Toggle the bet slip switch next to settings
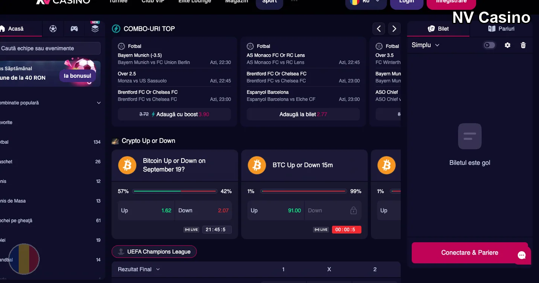The image size is (539, 283). (x=489, y=45)
